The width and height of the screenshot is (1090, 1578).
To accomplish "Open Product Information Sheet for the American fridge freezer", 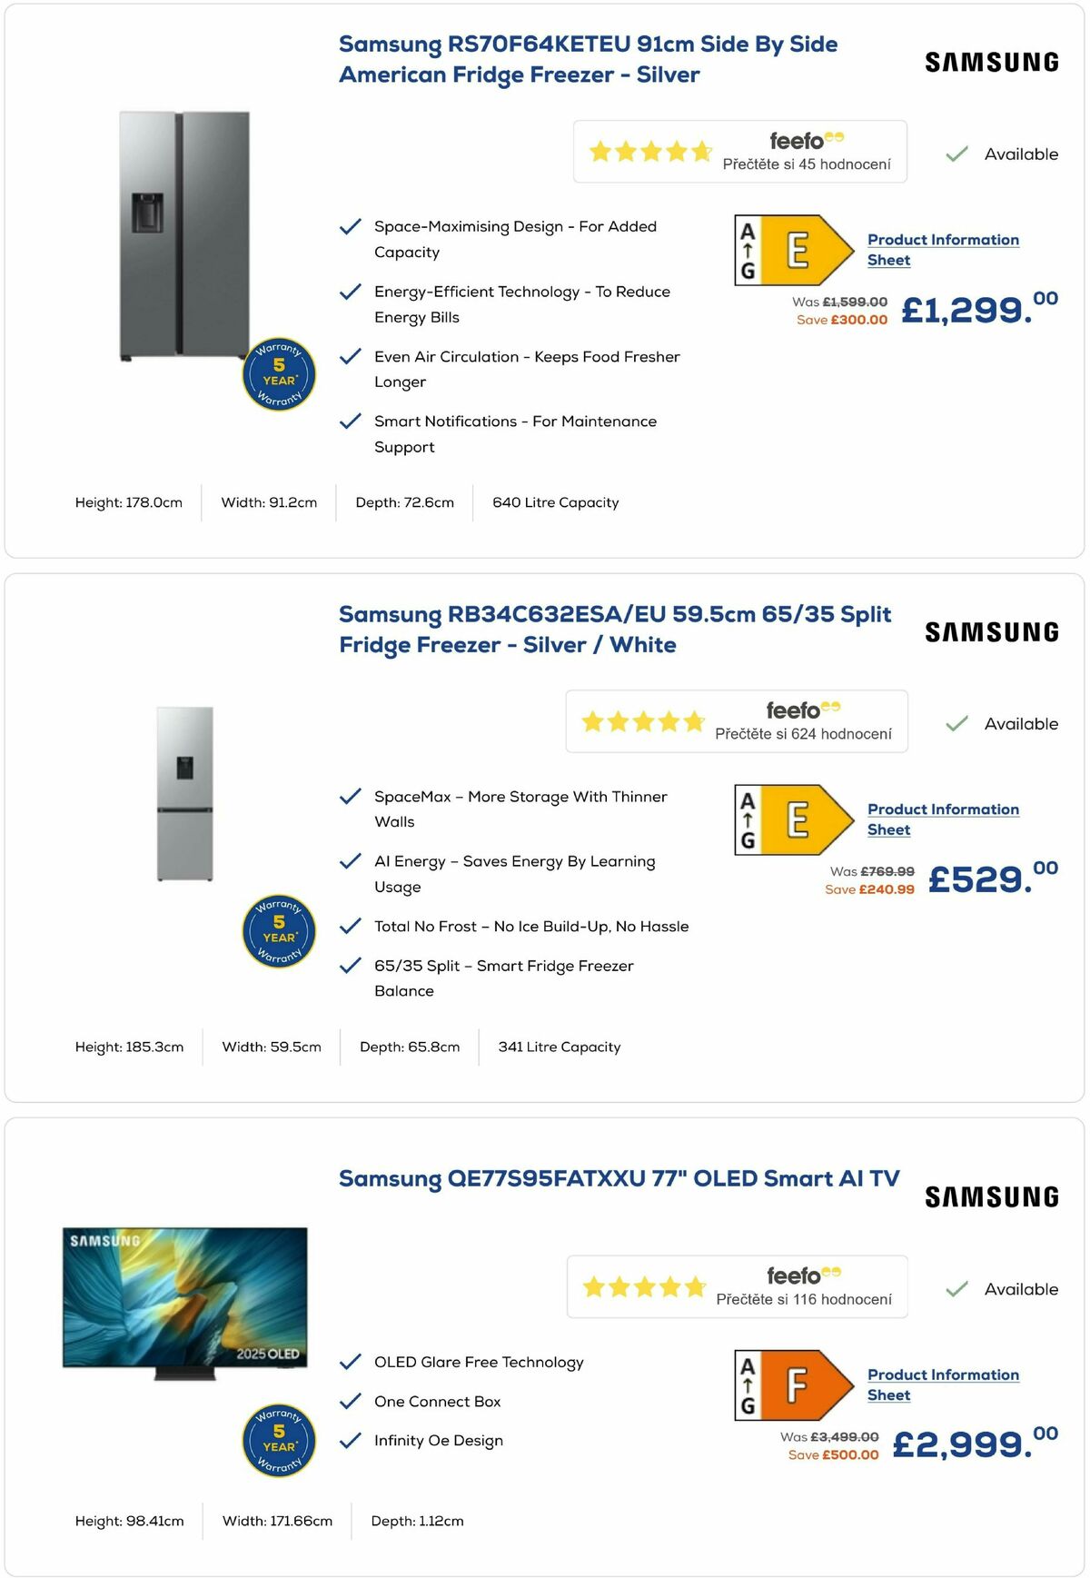I will point(943,249).
